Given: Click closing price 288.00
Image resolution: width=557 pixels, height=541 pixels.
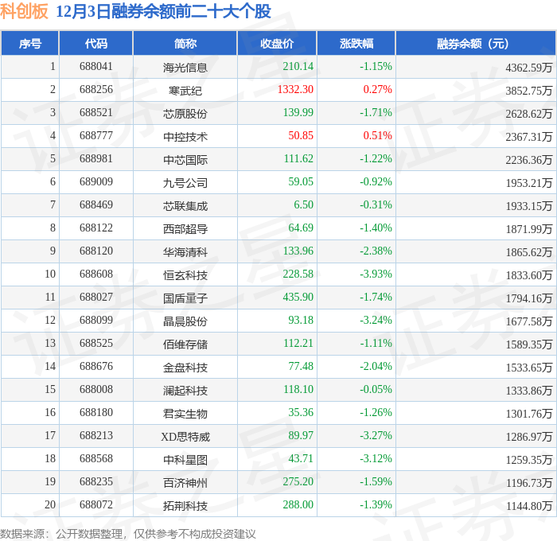Looking at the screenshot, I should point(298,505).
